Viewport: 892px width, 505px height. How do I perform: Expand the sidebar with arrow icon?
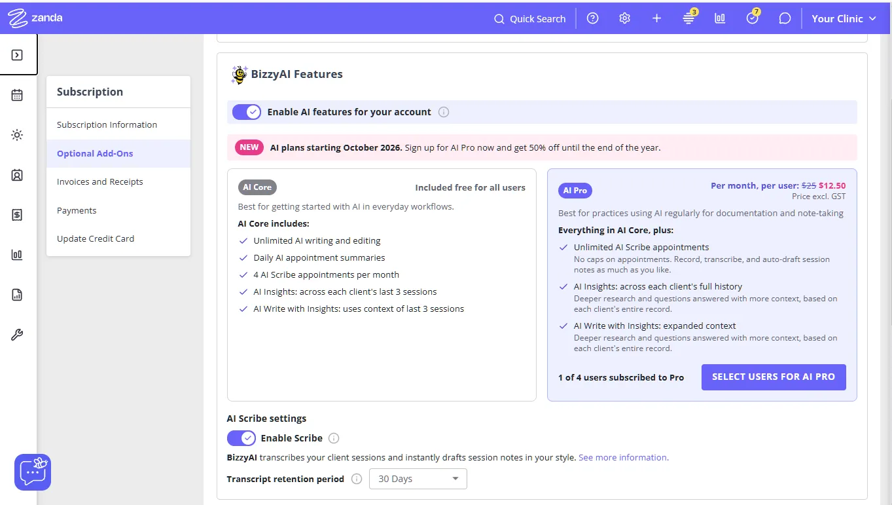click(x=18, y=55)
